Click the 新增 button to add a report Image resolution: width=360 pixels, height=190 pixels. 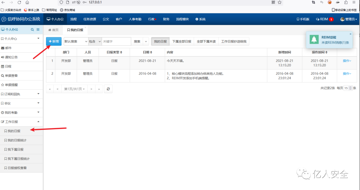coord(54,41)
